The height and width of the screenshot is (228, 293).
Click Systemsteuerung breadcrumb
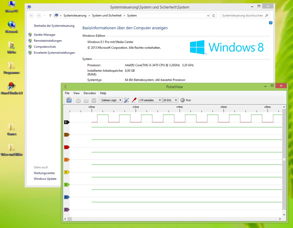click(x=75, y=15)
